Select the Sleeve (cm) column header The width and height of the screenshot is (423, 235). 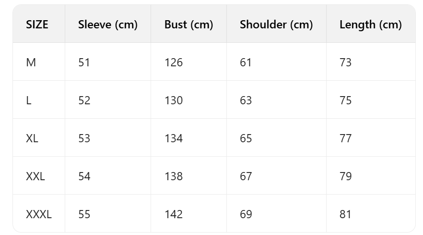108,25
